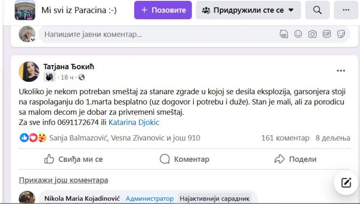360x204 pixels.
Task: Open the Katarina Djokic profile link
Action: [x=134, y=122]
